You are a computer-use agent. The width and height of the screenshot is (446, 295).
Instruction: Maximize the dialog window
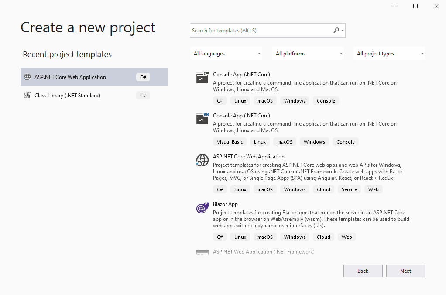415,6
